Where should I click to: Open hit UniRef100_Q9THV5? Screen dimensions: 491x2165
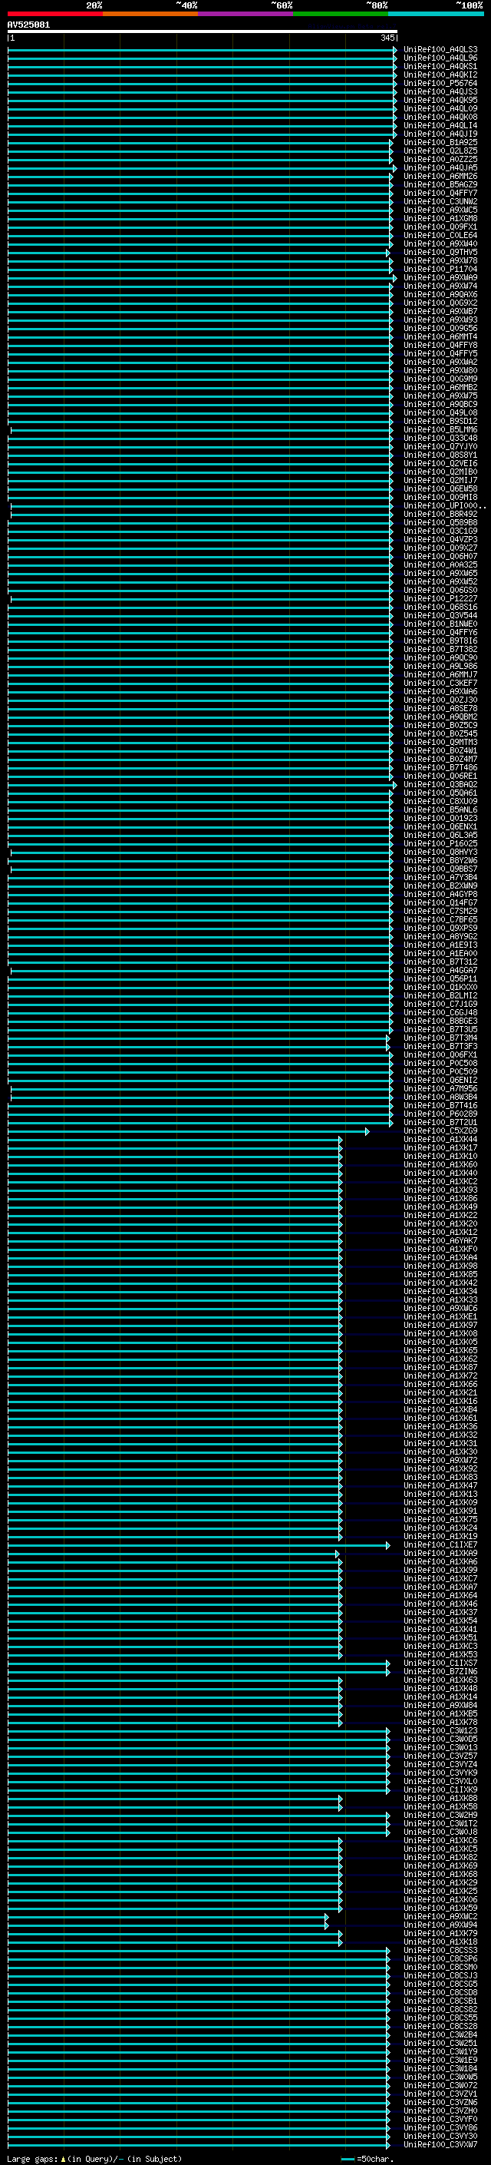[x=440, y=252]
